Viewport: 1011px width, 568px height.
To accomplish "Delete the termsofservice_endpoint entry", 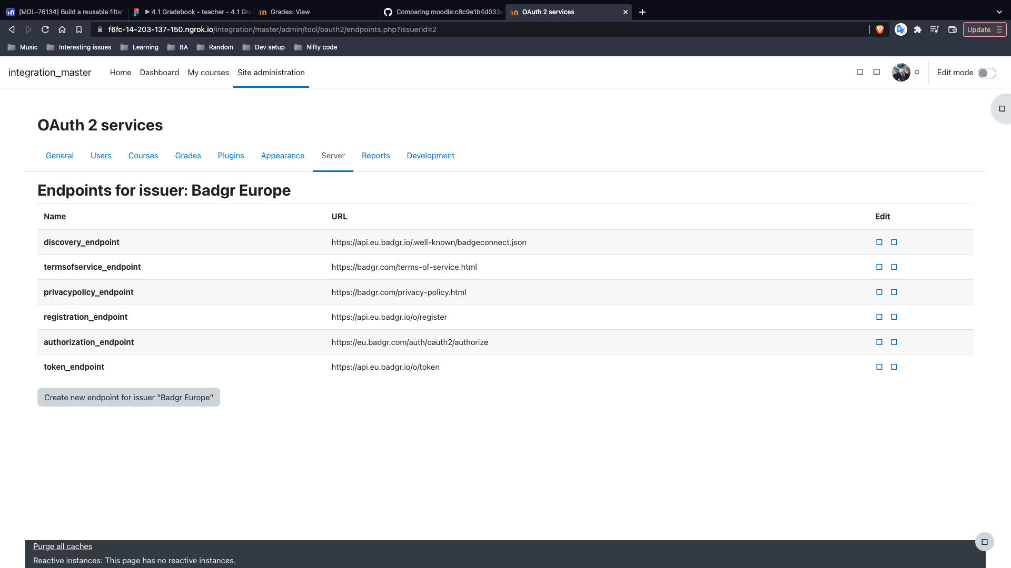I will [x=894, y=267].
